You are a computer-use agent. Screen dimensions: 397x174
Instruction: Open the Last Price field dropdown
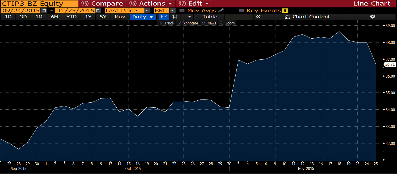147,10
